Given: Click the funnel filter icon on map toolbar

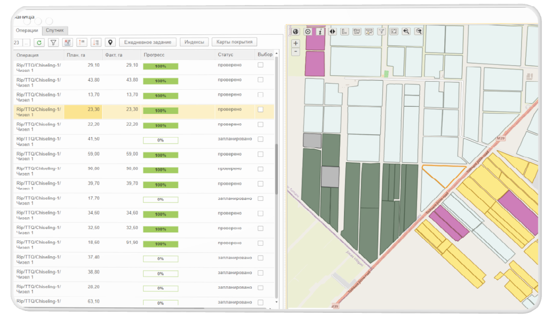Looking at the screenshot, I should [x=381, y=32].
